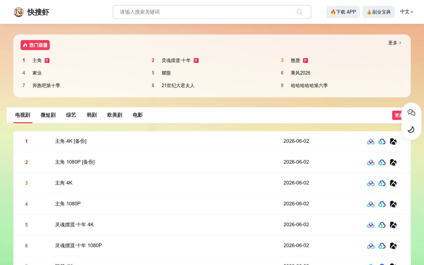Open the 副业宝典 button
424x265 pixels.
click(379, 12)
